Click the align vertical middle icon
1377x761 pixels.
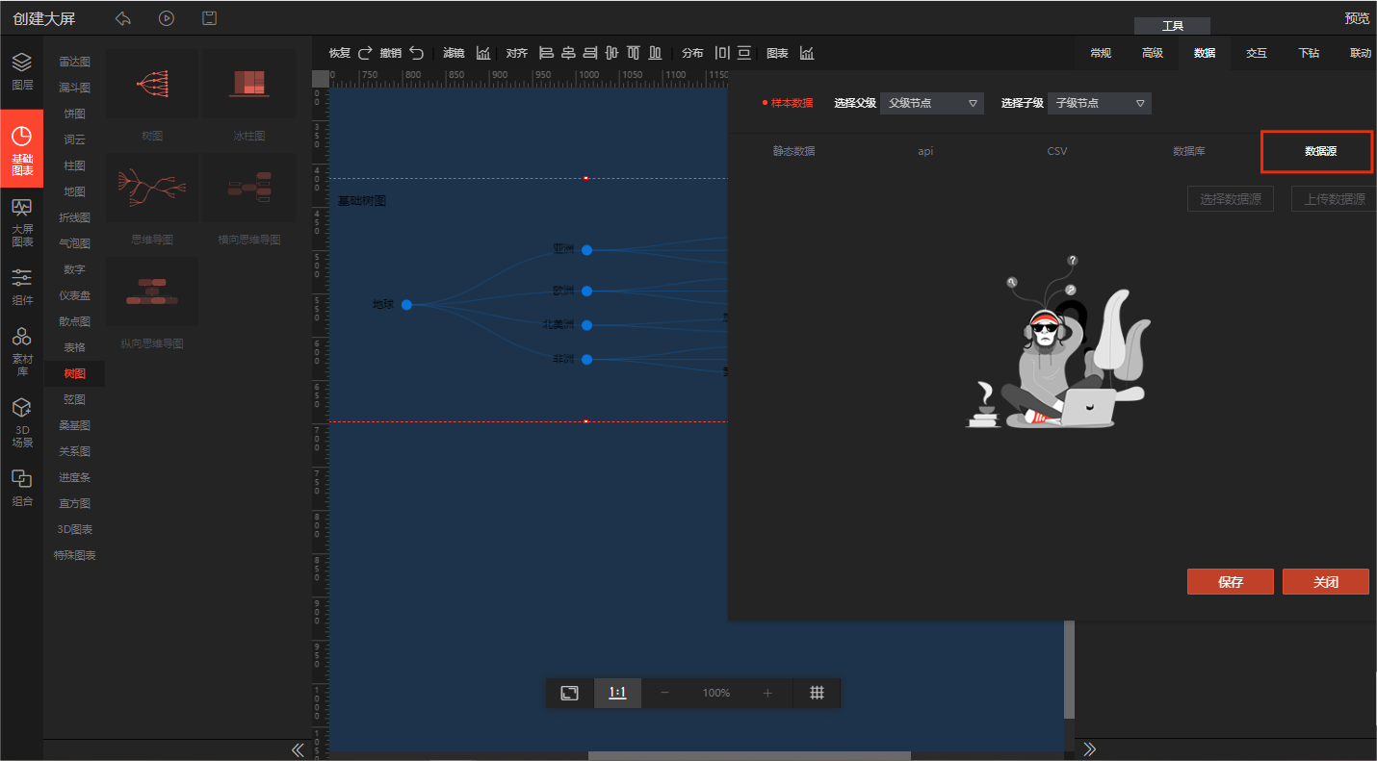click(x=611, y=53)
